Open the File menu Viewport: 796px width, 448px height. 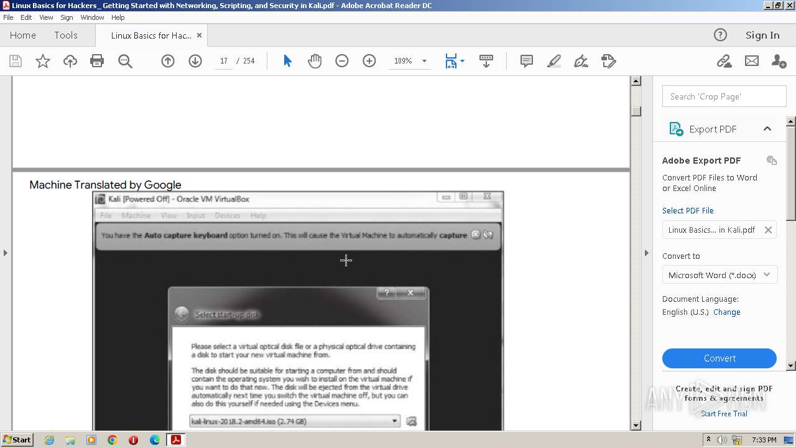click(x=8, y=17)
